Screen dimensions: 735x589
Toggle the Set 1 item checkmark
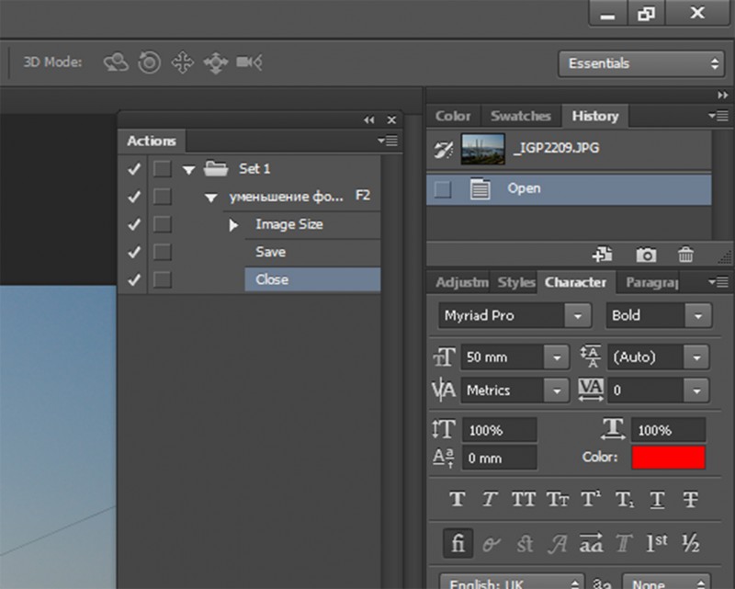coord(134,169)
